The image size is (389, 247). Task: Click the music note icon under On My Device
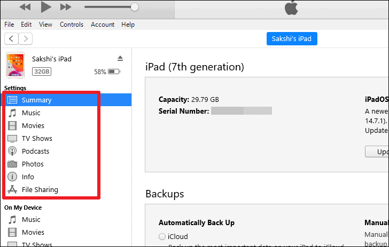click(x=12, y=219)
